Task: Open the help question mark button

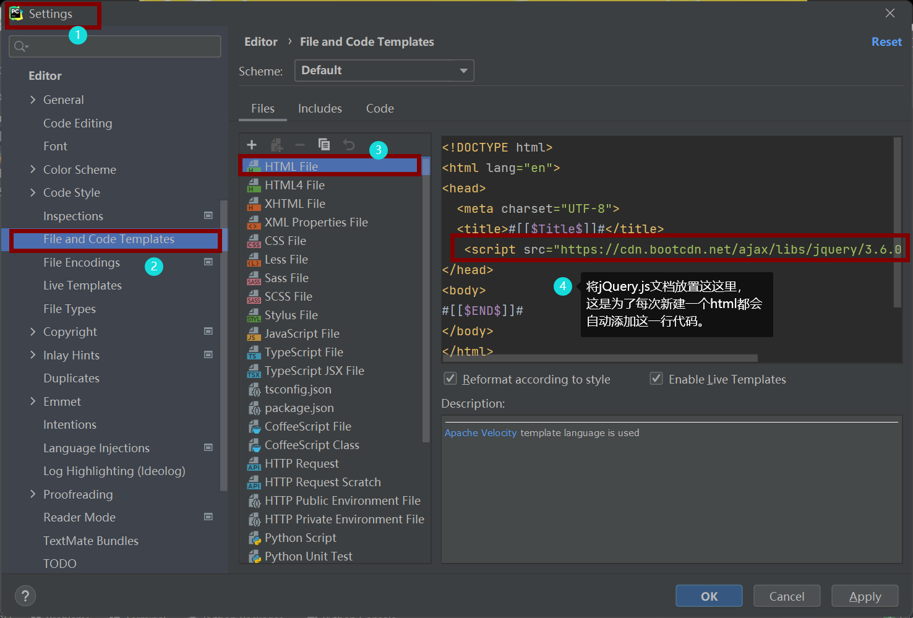Action: point(25,596)
